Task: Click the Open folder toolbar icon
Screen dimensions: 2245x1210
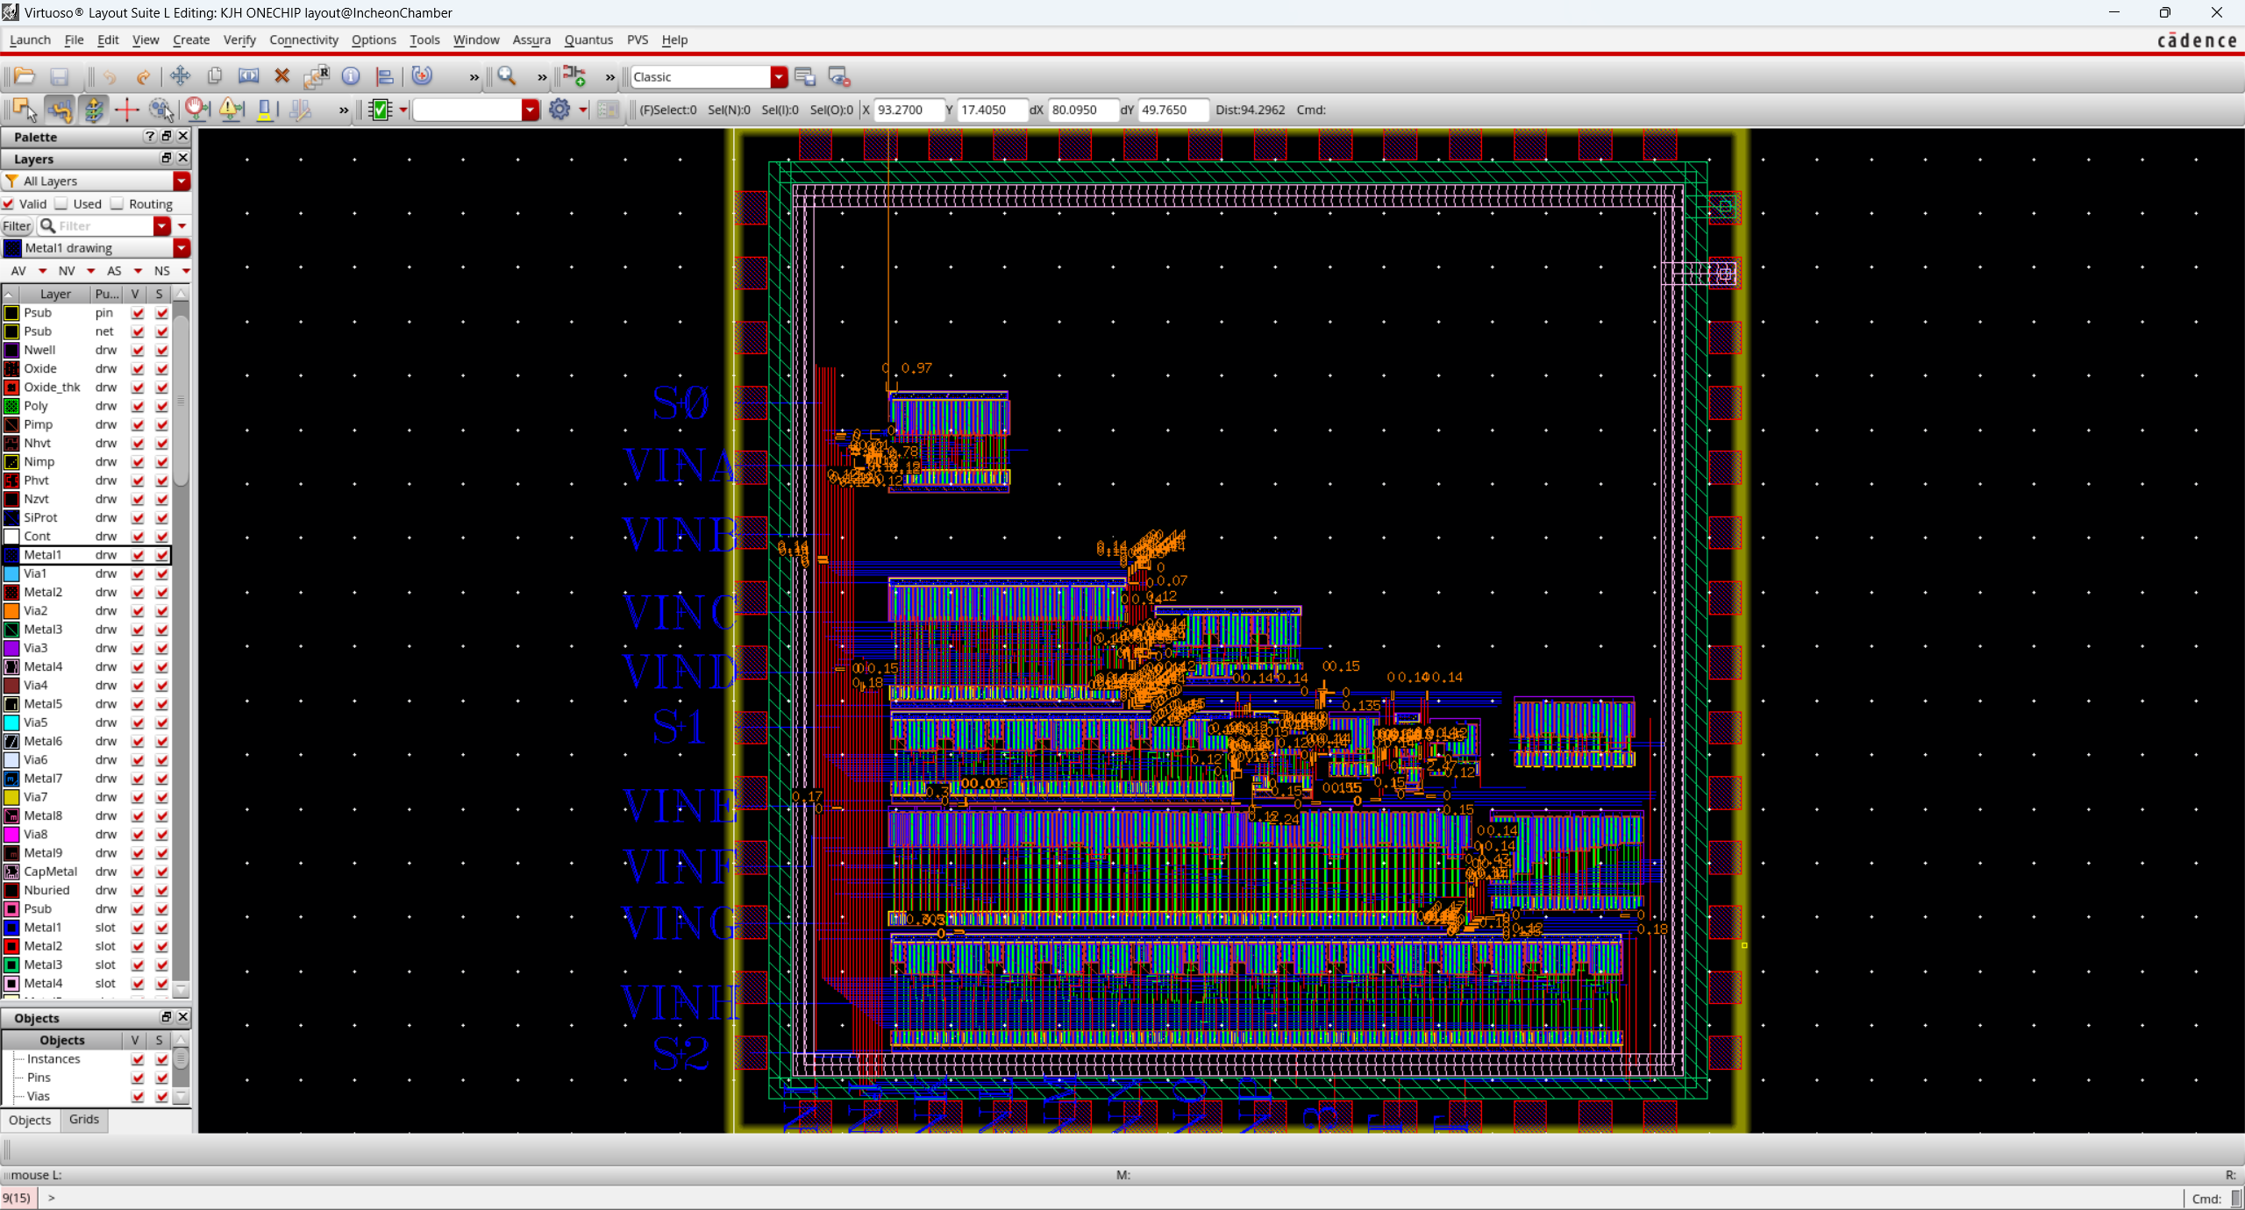Action: pos(24,76)
